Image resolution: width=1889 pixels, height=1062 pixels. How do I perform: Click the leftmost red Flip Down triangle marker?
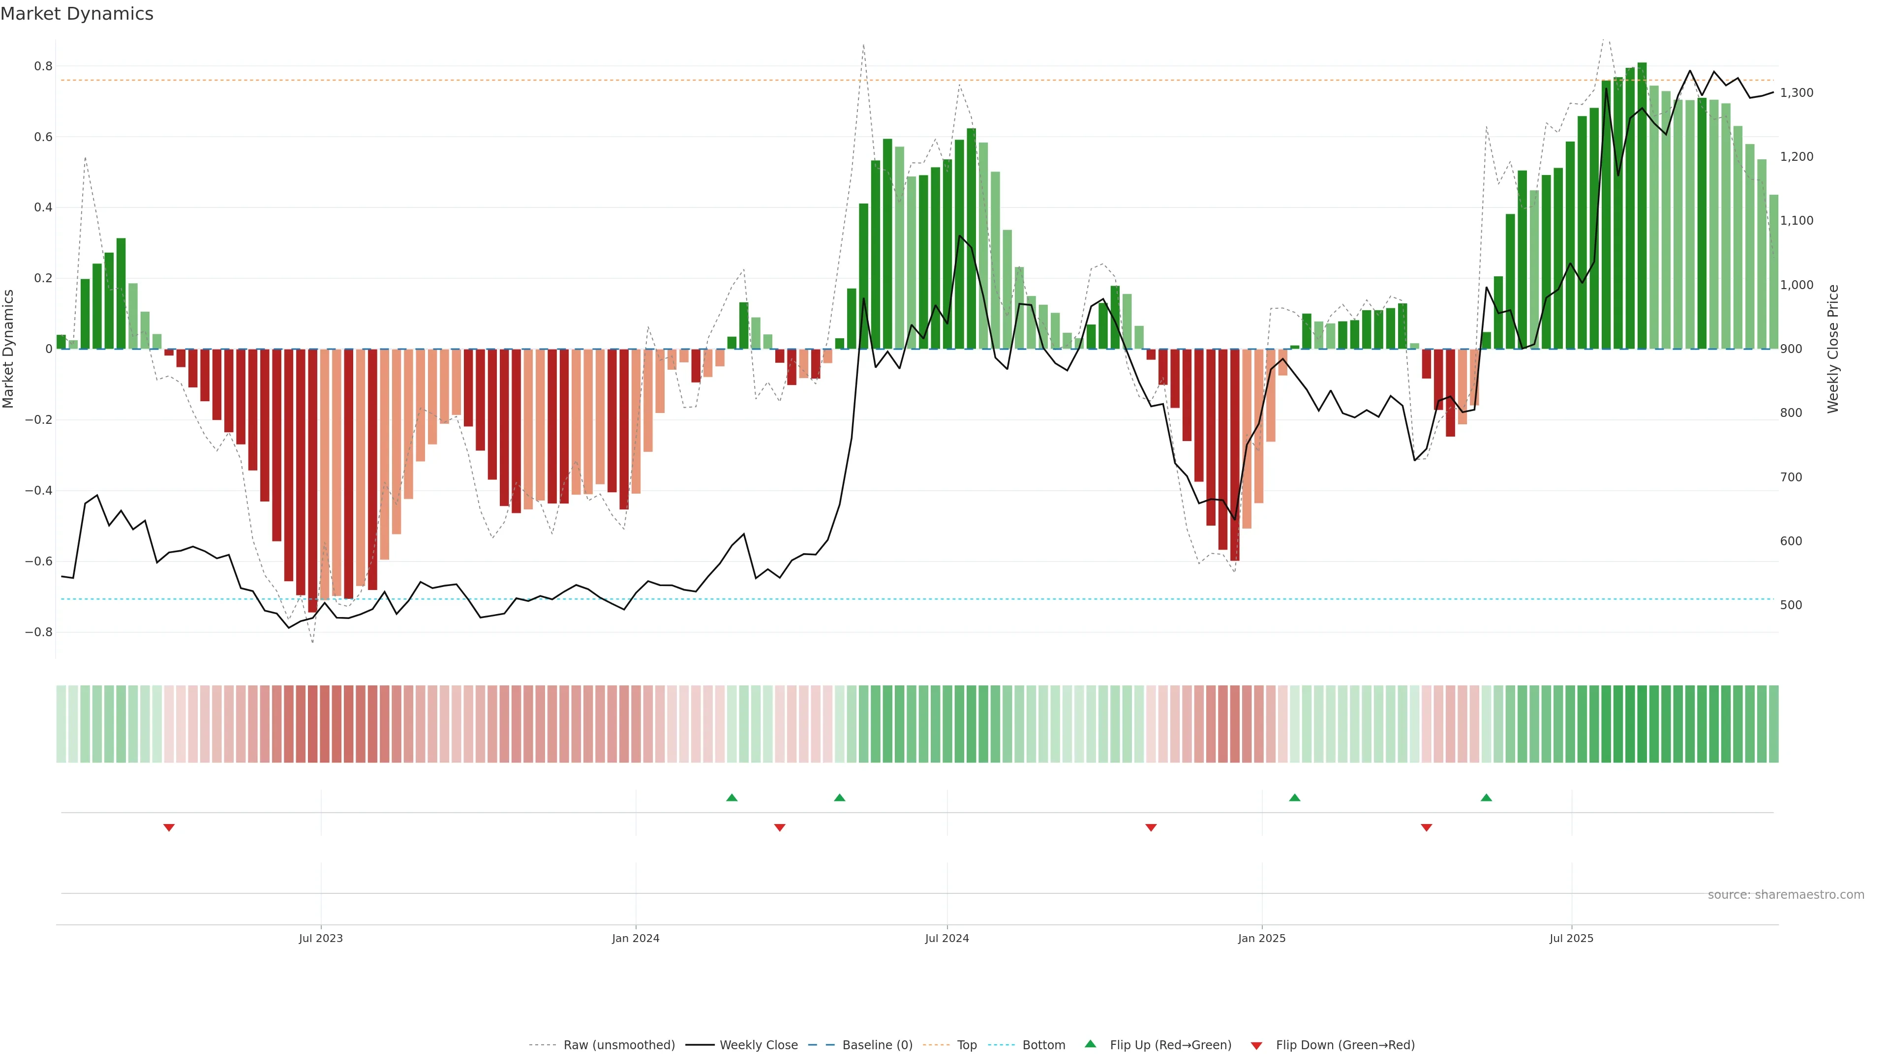pos(169,827)
